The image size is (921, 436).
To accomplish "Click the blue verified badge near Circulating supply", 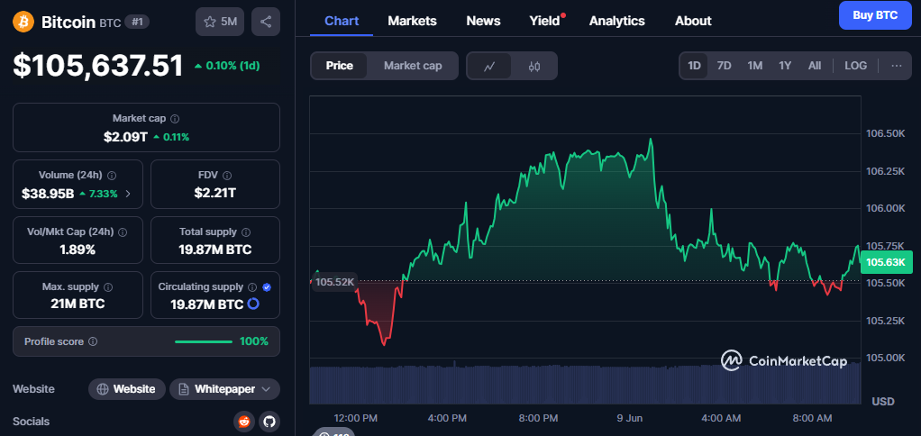I will (267, 287).
